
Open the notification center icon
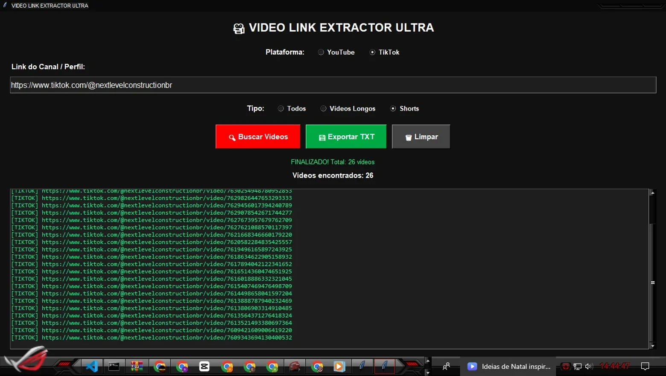[645, 366]
